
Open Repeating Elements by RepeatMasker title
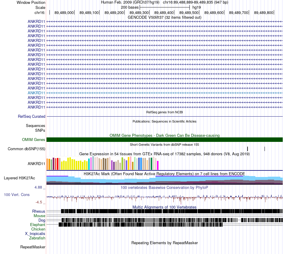pos(164,243)
